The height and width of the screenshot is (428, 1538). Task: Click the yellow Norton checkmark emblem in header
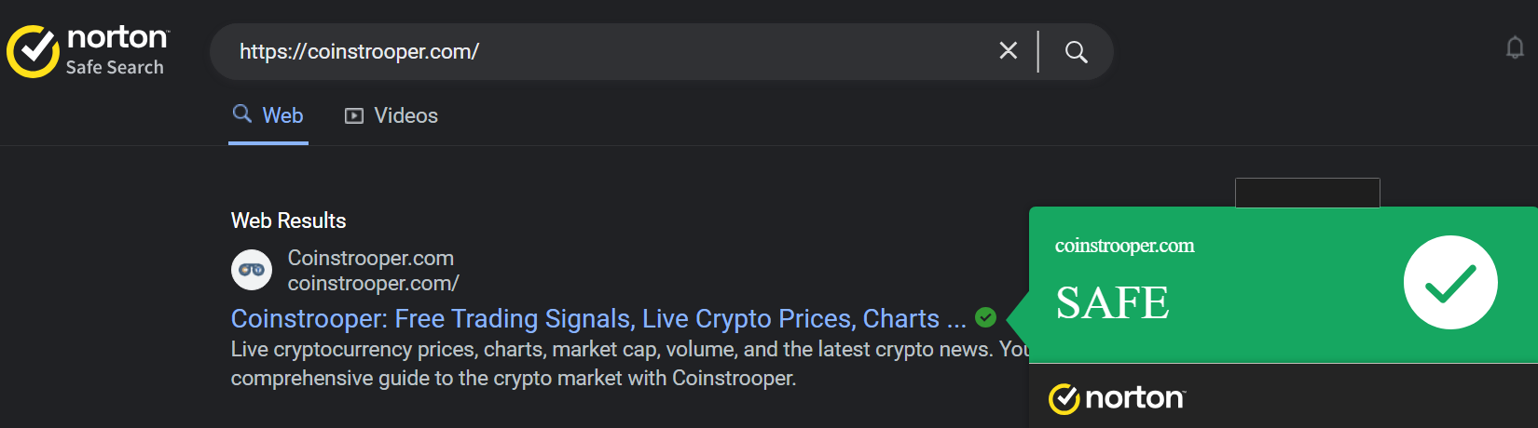tap(34, 51)
